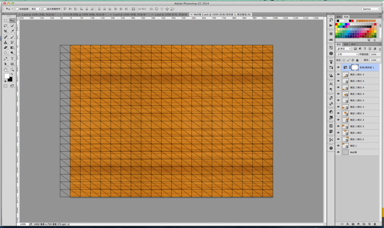Toggle Quick Mask mode

(x=6, y=86)
